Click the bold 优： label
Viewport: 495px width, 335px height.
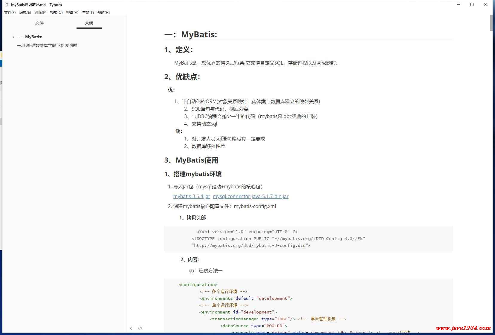171,90
